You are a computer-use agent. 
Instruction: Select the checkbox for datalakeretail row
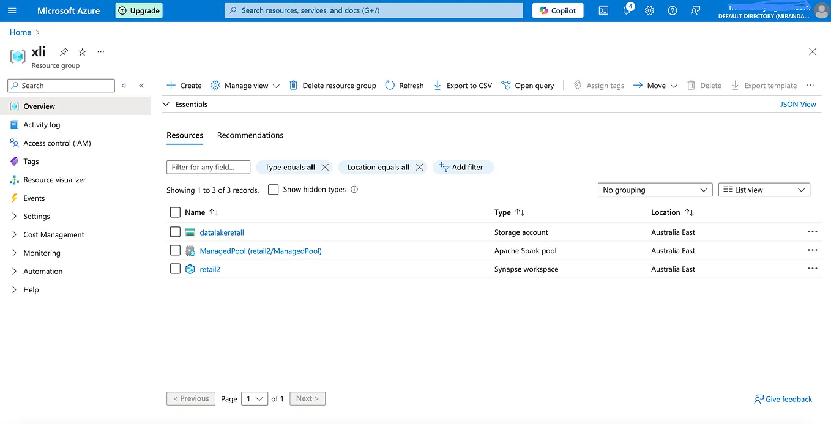point(175,232)
